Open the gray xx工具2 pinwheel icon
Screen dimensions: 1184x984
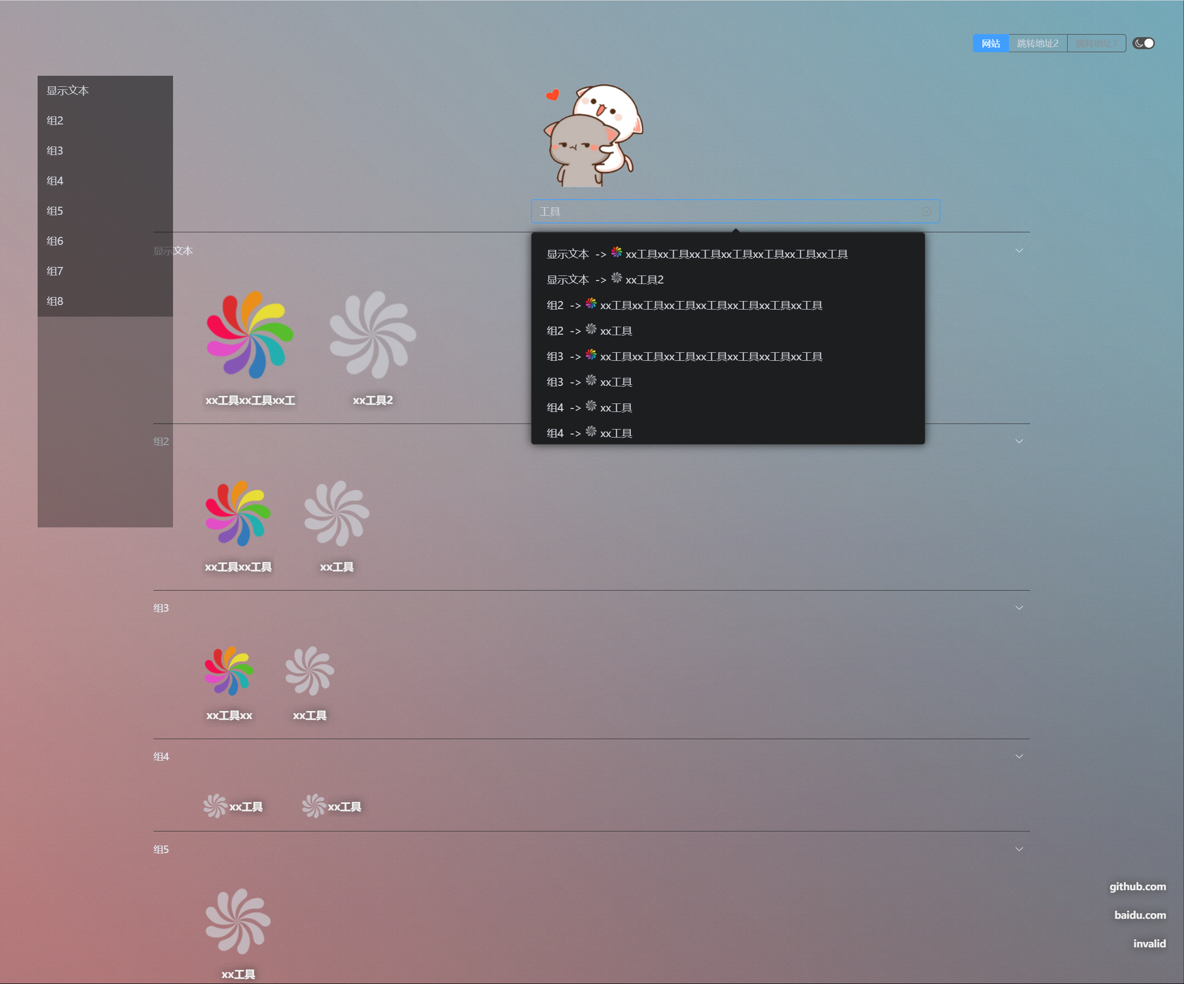point(373,334)
